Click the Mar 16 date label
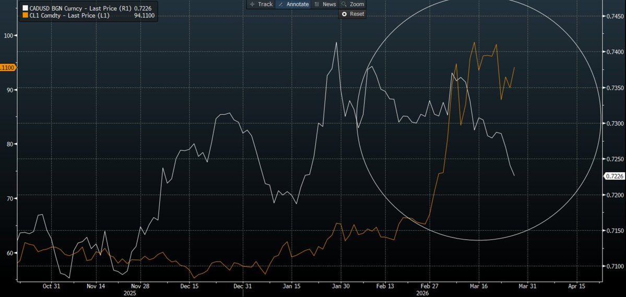626x297 pixels. (478, 286)
